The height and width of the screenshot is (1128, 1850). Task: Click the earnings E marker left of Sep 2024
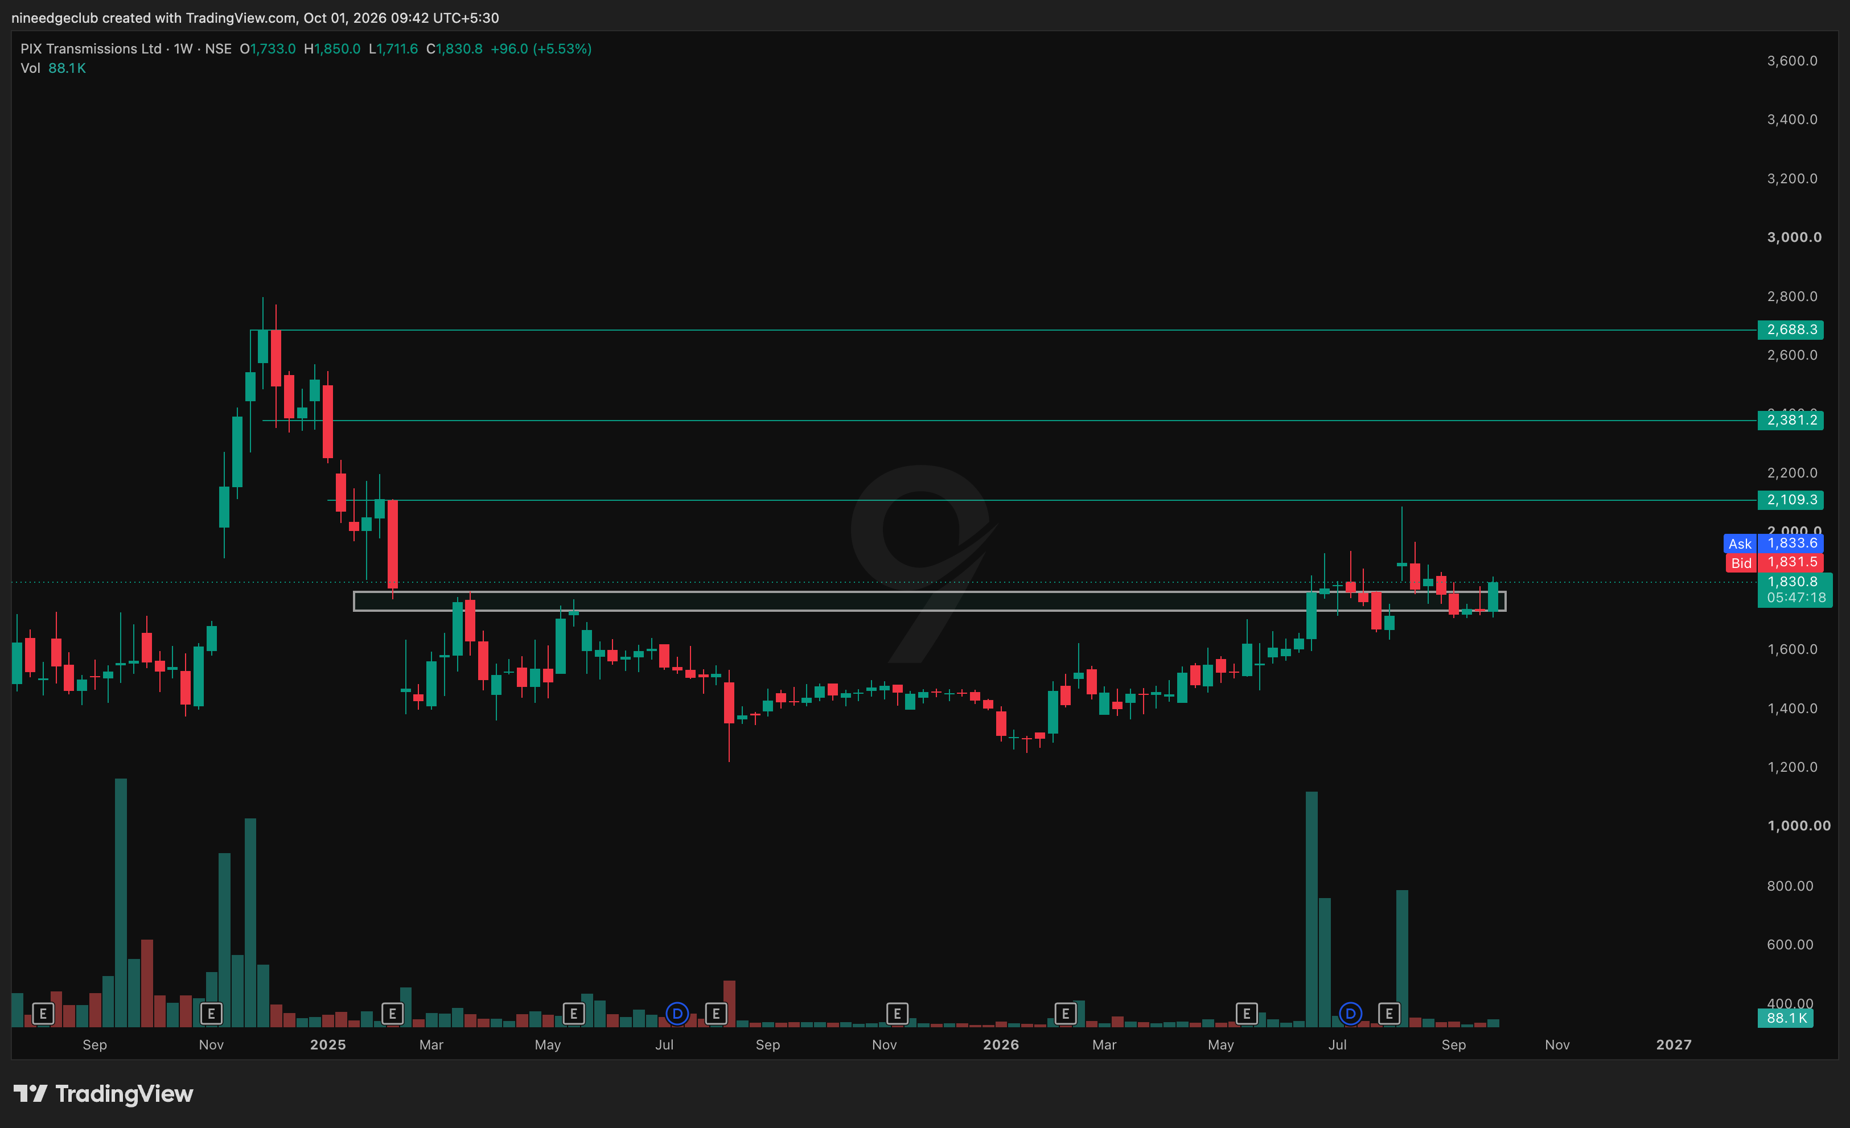click(43, 1014)
